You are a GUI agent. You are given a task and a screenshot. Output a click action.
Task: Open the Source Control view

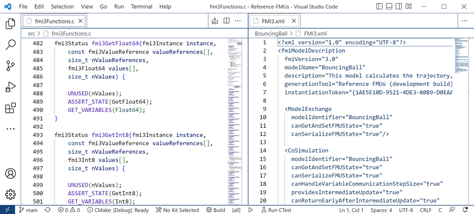pos(11,66)
